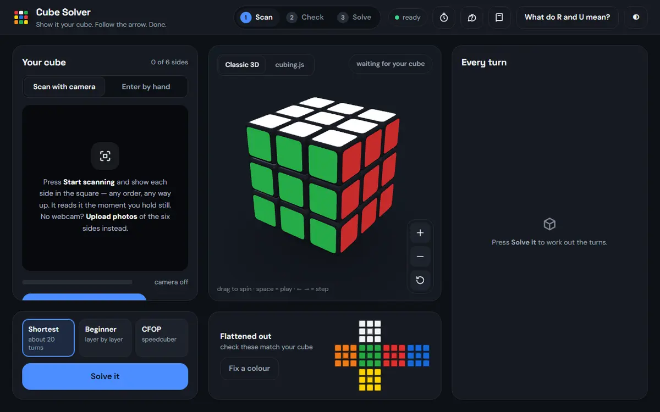Click the Your cube heading
660x412 pixels.
click(44, 62)
